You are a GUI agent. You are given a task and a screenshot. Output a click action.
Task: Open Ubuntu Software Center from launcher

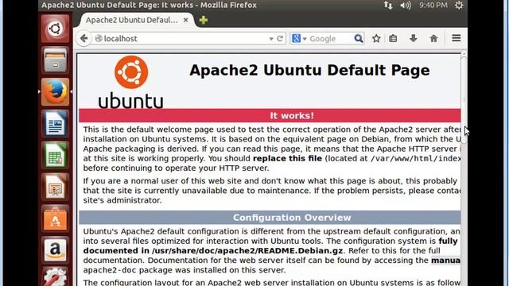pyautogui.click(x=55, y=219)
